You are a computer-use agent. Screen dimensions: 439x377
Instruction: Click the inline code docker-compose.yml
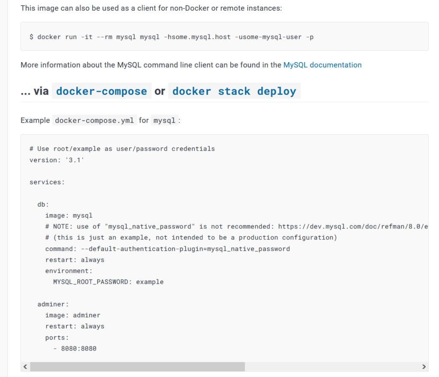coord(94,121)
